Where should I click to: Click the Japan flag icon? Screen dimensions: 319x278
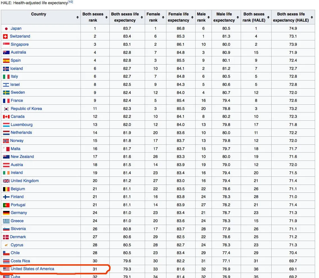(6, 29)
